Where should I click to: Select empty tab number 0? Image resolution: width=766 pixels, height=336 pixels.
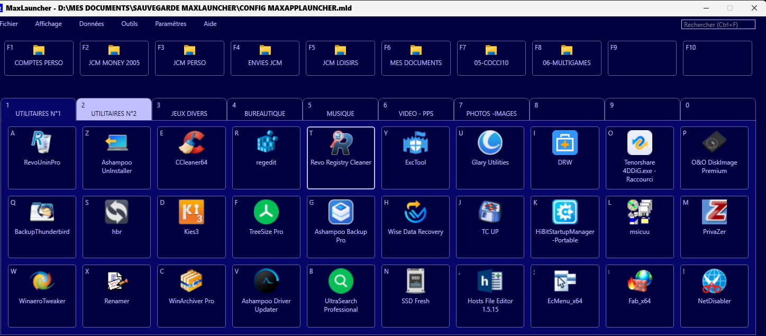click(x=718, y=109)
